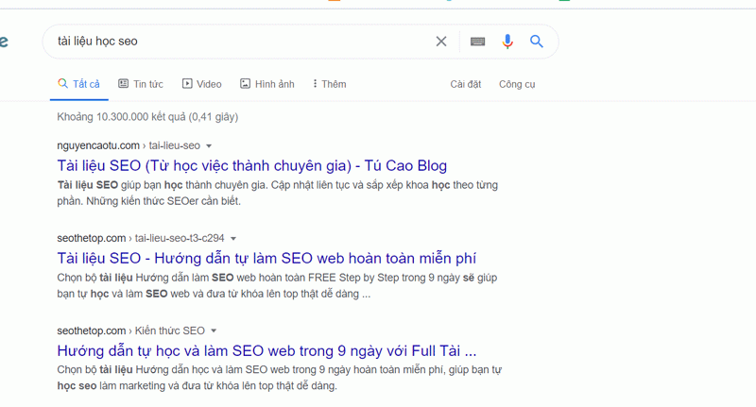Select the 'Tất cả' tab
This screenshot has height=407, width=756.
(x=79, y=84)
